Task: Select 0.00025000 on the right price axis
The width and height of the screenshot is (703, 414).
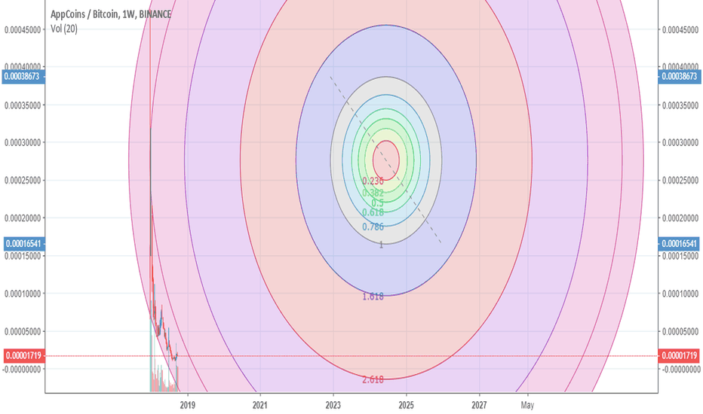Action: pyautogui.click(x=680, y=181)
